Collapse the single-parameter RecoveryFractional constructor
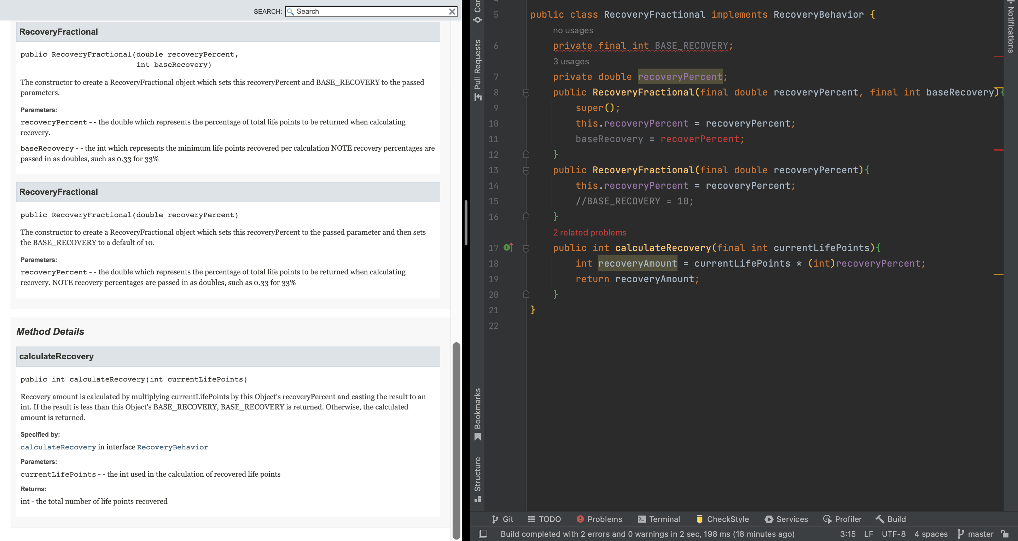The width and height of the screenshot is (1018, 541). [526, 171]
